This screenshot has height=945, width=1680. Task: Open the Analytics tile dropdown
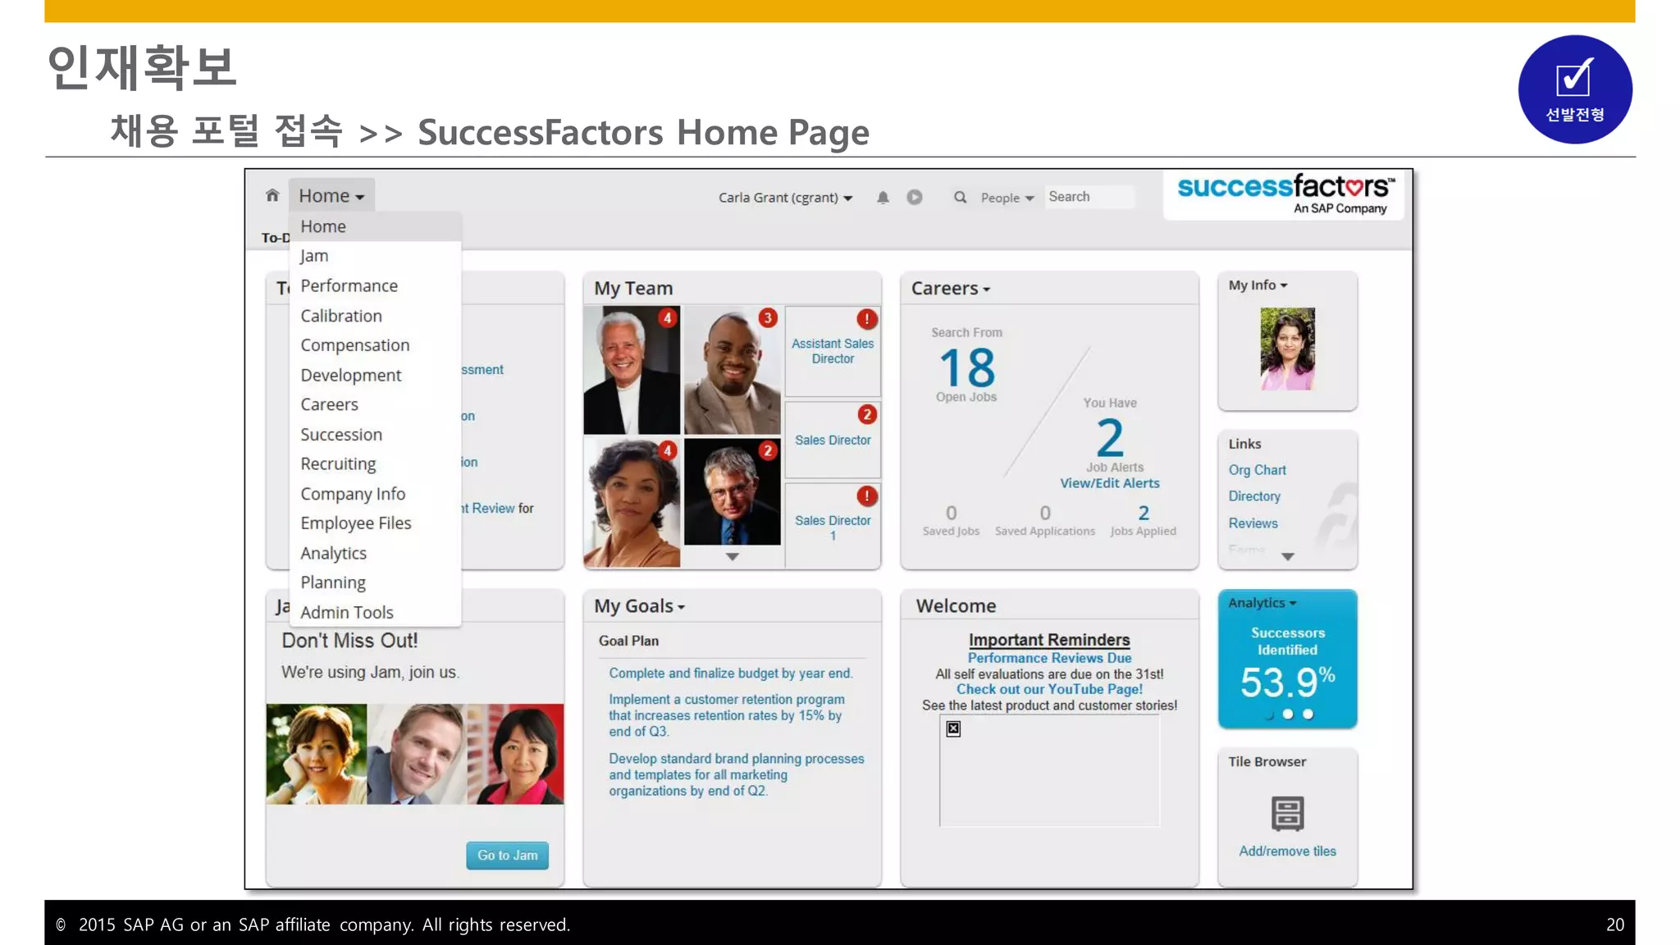tap(1262, 603)
